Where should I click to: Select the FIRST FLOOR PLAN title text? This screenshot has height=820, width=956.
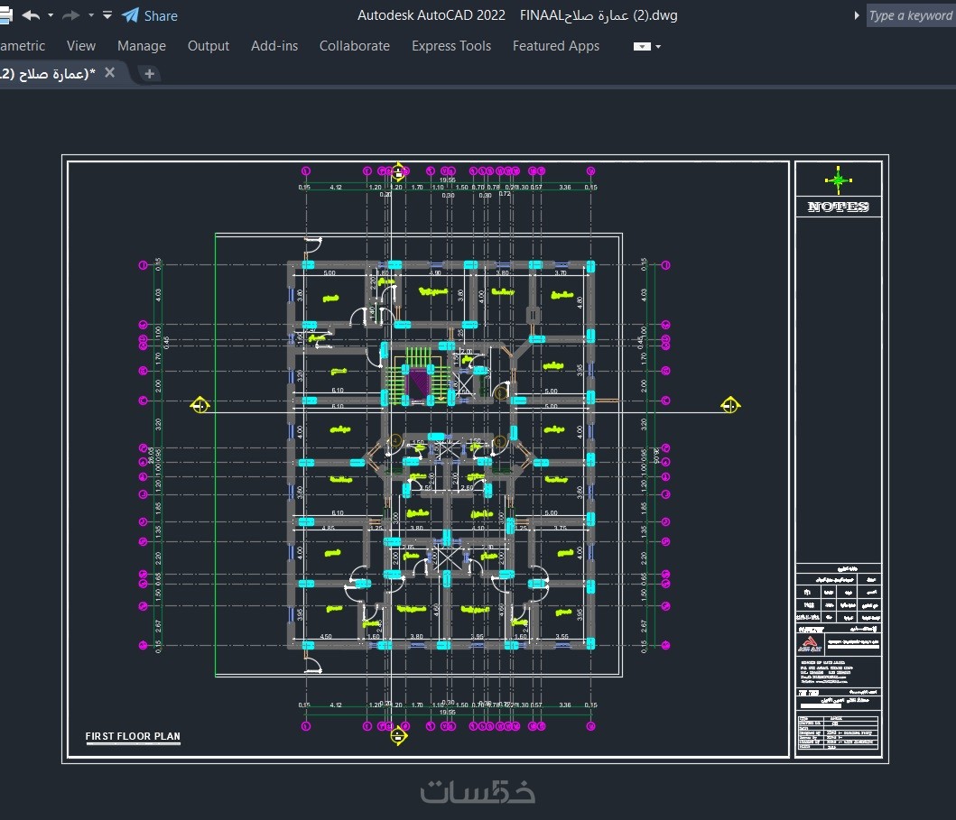(133, 736)
